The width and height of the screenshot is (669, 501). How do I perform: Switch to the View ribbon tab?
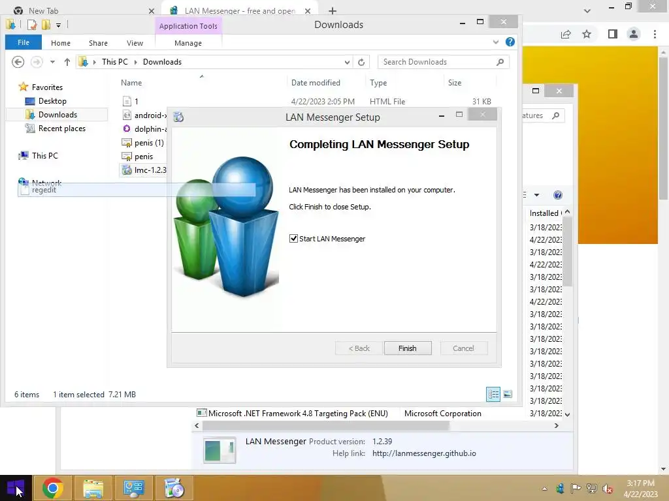[135, 43]
